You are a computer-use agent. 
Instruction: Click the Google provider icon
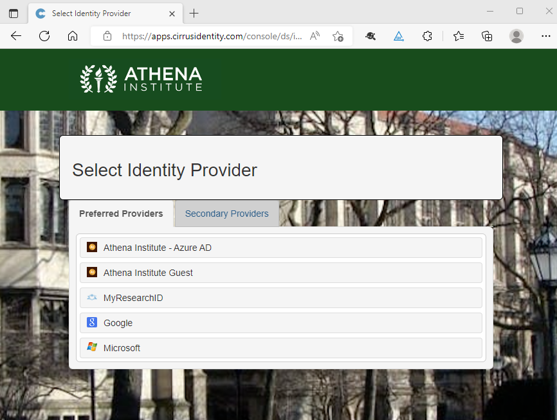click(x=92, y=322)
